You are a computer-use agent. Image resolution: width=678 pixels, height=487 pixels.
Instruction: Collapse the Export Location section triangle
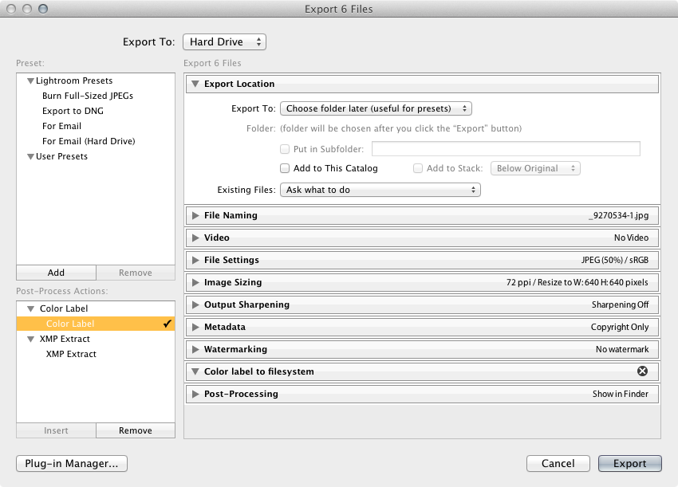[195, 84]
